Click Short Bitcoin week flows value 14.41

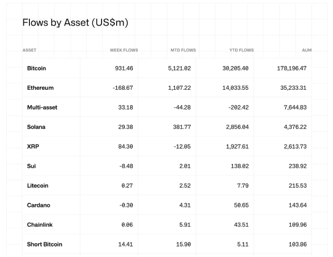click(126, 245)
